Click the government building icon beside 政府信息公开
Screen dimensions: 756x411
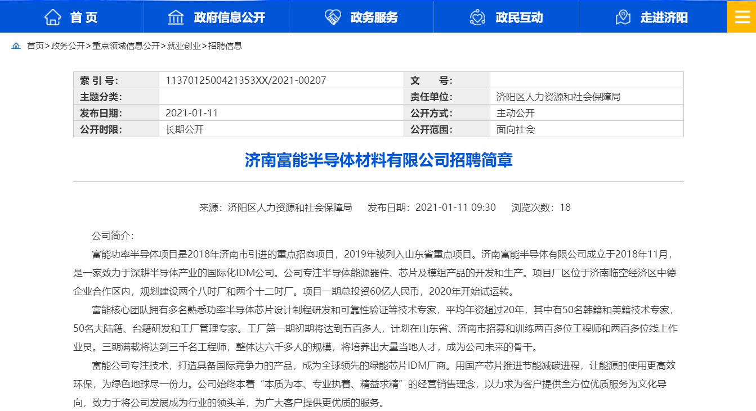(176, 17)
